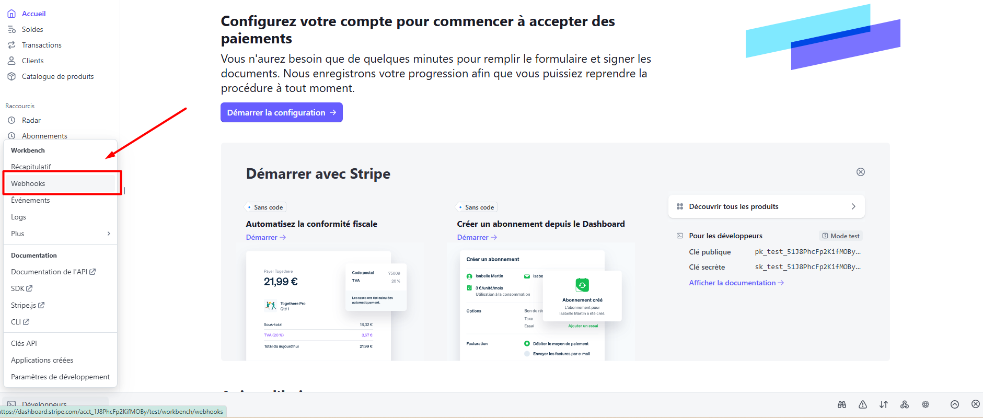The width and height of the screenshot is (983, 418).
Task: Select Webhooks in the Workbench menu
Action: point(61,183)
